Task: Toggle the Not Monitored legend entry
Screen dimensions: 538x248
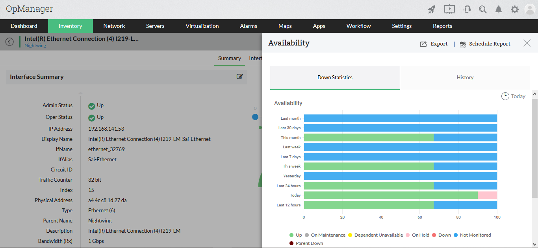Action: tap(472, 235)
